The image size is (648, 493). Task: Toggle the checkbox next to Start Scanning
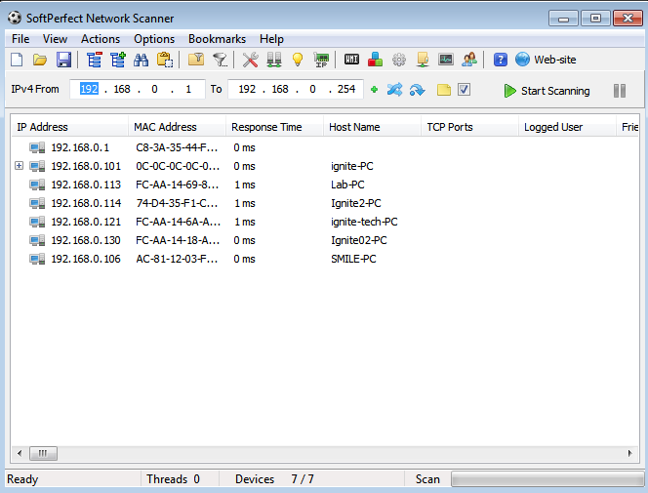(465, 90)
